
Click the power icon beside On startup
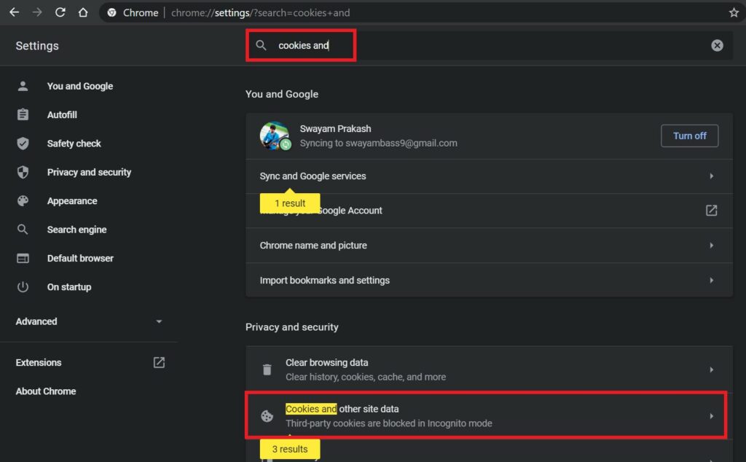coord(23,287)
